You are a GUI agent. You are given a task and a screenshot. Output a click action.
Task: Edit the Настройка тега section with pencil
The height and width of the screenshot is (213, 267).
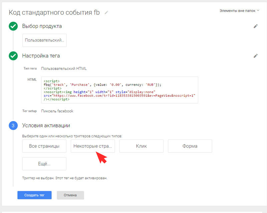pyautogui.click(x=256, y=56)
